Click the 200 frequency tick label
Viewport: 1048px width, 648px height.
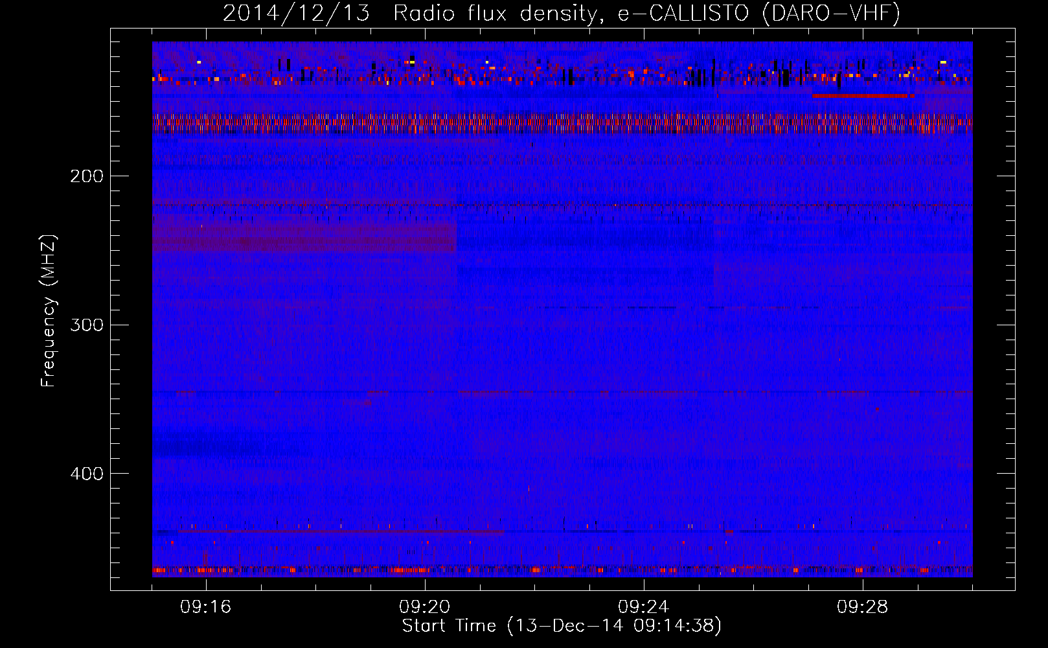point(86,176)
